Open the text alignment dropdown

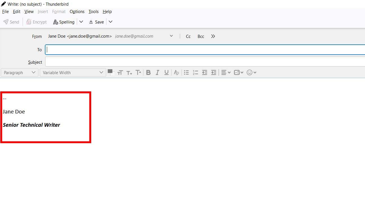pyautogui.click(x=226, y=72)
